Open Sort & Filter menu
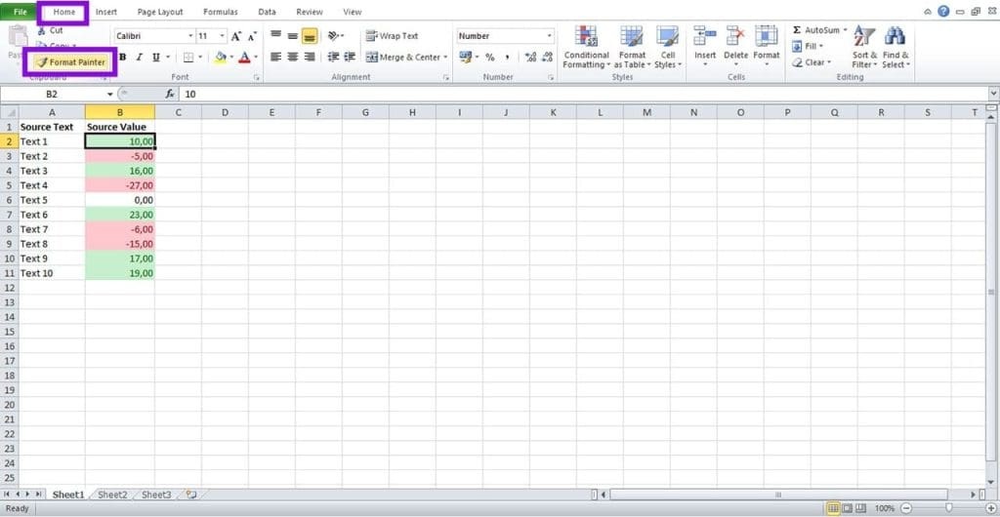 pyautogui.click(x=864, y=47)
